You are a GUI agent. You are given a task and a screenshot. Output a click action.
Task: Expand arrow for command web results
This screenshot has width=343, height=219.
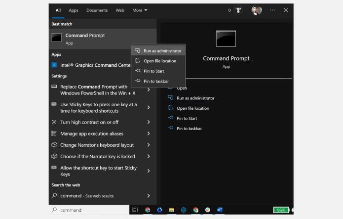(149, 196)
